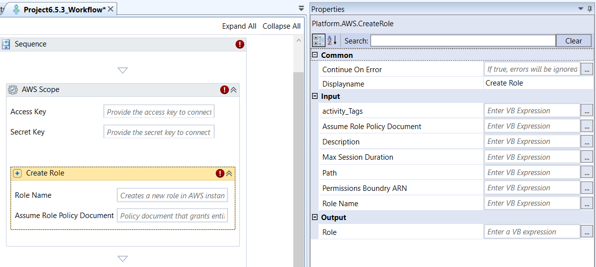Viewport: 596px width, 267px height.
Task: Collapse the Input property group
Action: (x=315, y=96)
